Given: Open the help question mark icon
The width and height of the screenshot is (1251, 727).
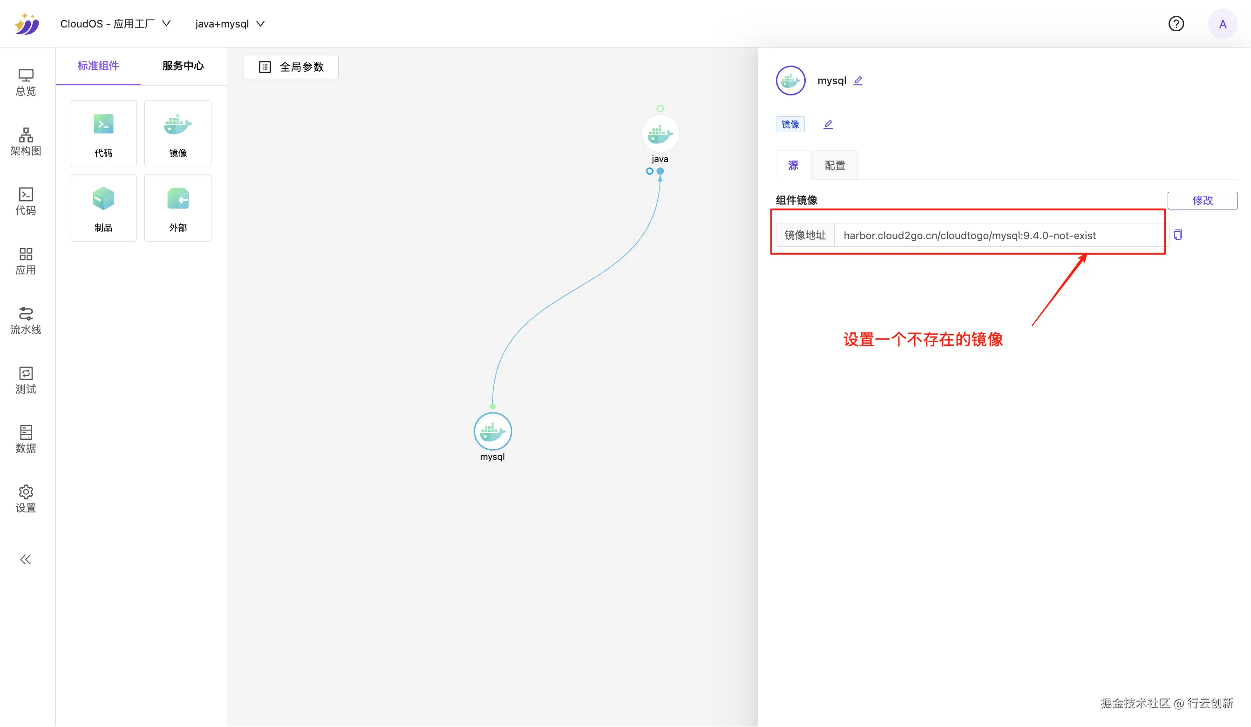Looking at the screenshot, I should coord(1176,24).
